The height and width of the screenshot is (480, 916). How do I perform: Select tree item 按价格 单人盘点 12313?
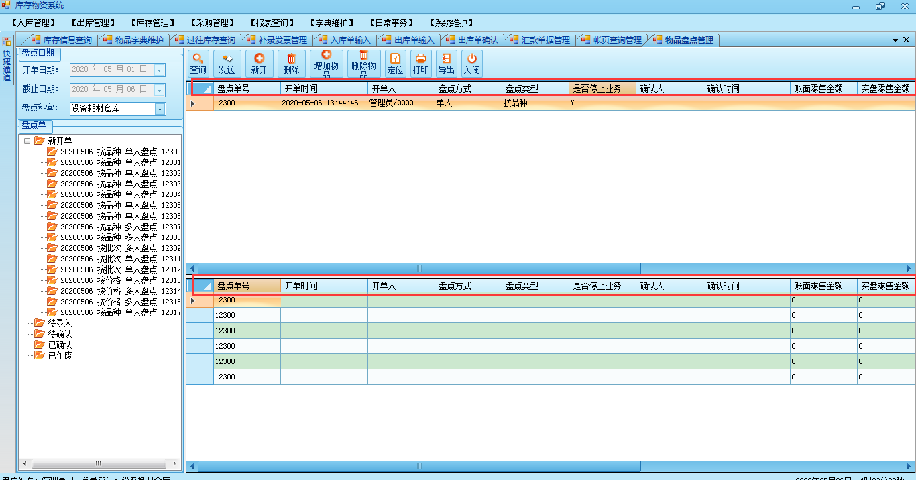click(121, 280)
